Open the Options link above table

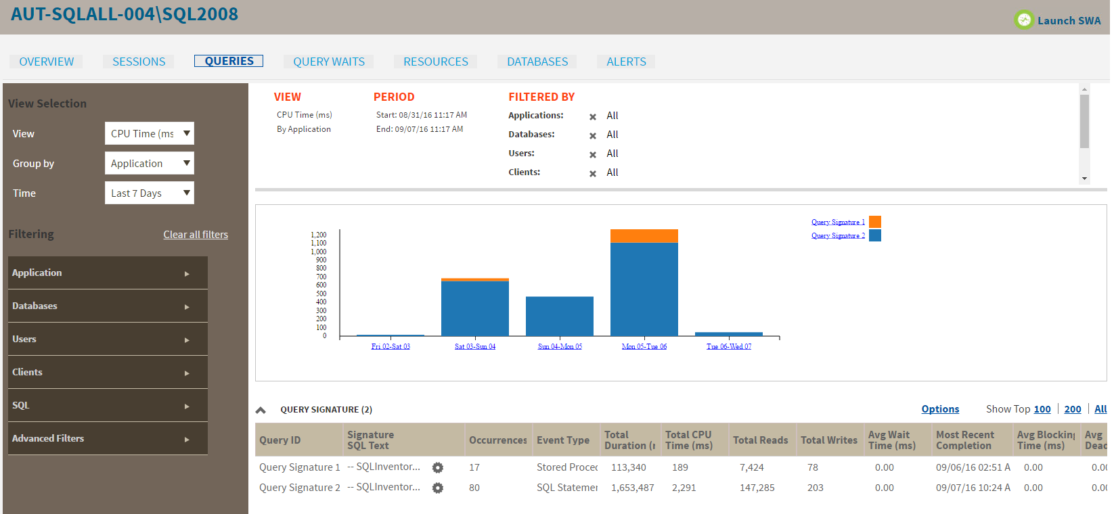pos(940,409)
